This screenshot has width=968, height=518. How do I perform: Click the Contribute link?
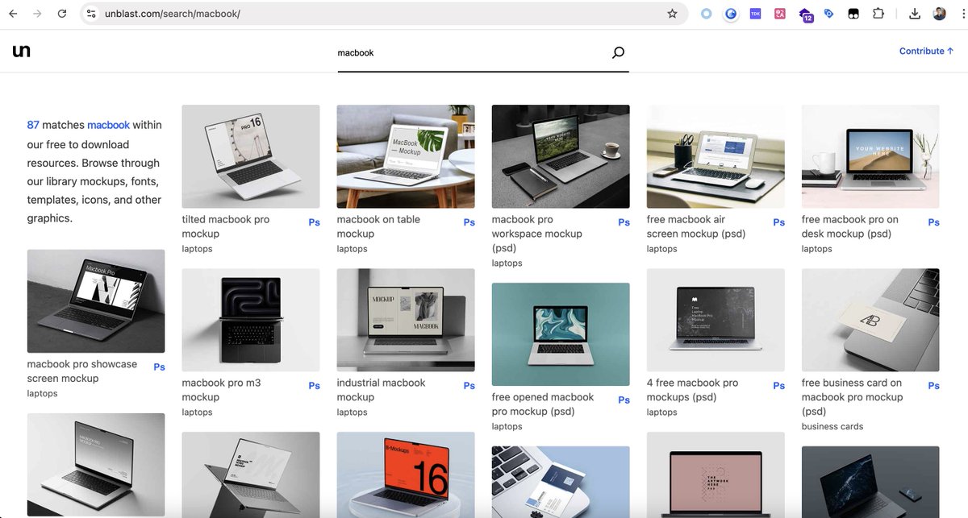[926, 51]
